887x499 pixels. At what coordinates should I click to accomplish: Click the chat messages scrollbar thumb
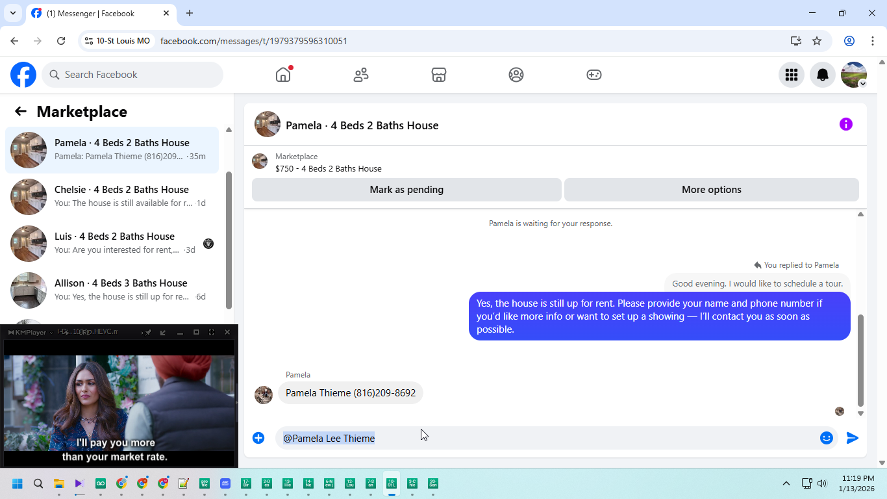[x=861, y=361]
